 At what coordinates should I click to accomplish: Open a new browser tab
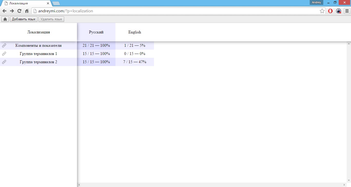pyautogui.click(x=56, y=3)
